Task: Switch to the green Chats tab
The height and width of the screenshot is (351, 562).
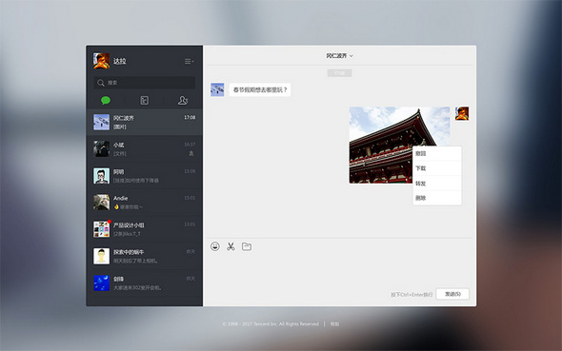Action: pyautogui.click(x=106, y=101)
